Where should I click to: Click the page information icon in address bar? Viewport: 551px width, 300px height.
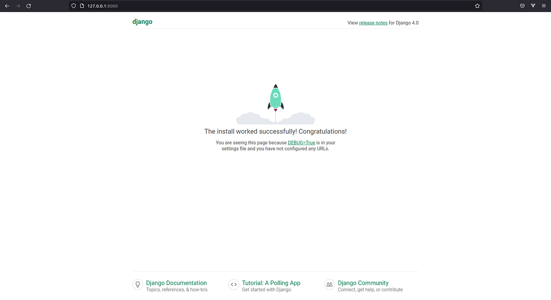pyautogui.click(x=81, y=5)
